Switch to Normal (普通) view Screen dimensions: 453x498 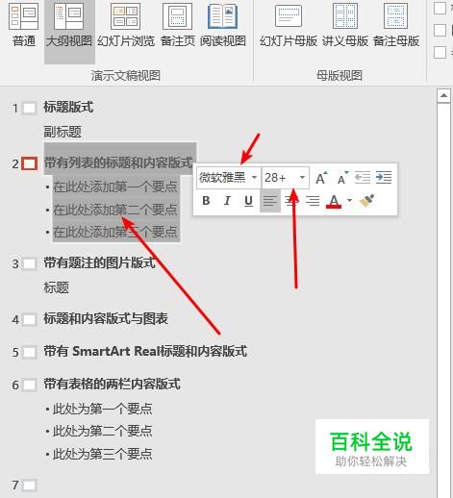[x=24, y=26]
